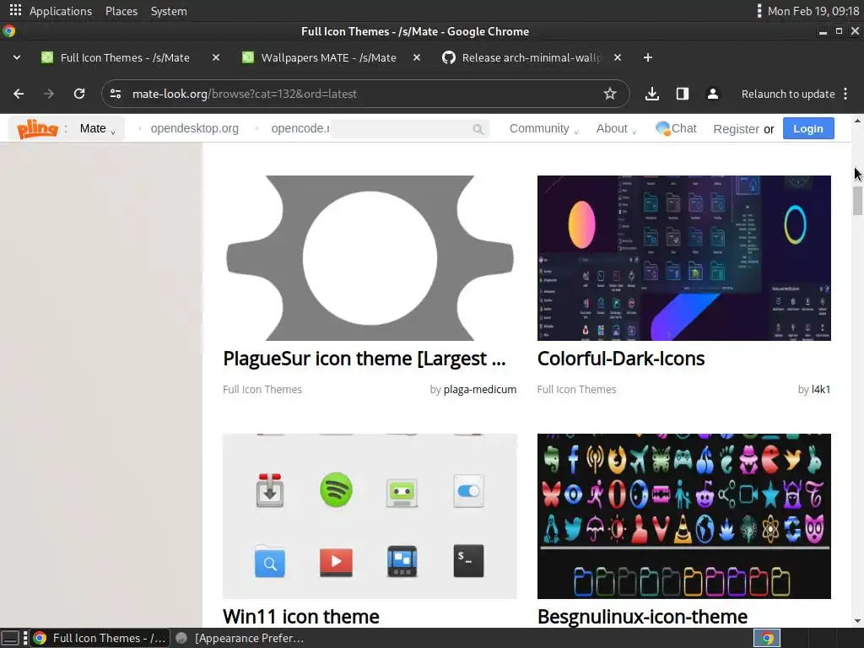Screen dimensions: 864x648
Task: Switch to Appearance Preferences window in taskbar
Action: pos(241,638)
